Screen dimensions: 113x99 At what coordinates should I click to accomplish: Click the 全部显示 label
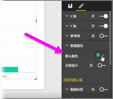click(x=72, y=65)
